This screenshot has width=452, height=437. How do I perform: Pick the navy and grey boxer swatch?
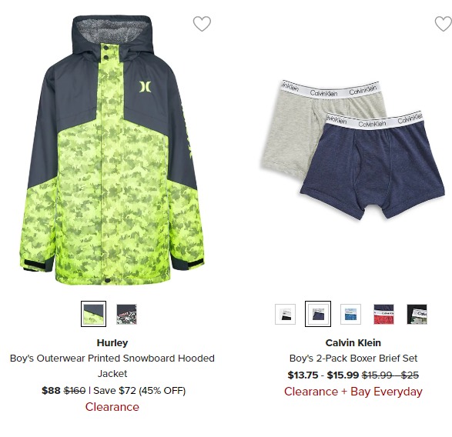coord(318,314)
